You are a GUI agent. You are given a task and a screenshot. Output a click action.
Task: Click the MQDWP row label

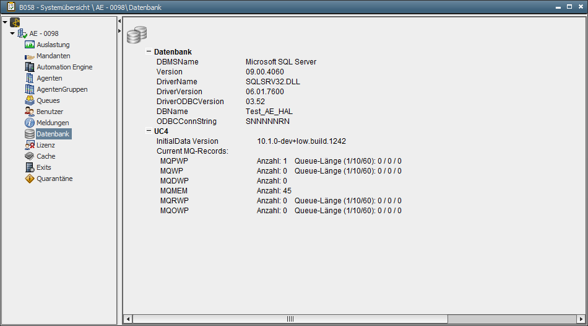click(x=175, y=181)
